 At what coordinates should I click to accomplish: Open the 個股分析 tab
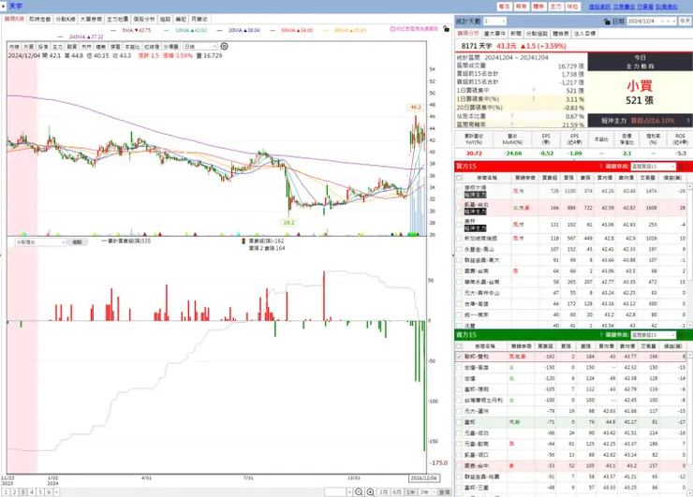click(x=144, y=19)
